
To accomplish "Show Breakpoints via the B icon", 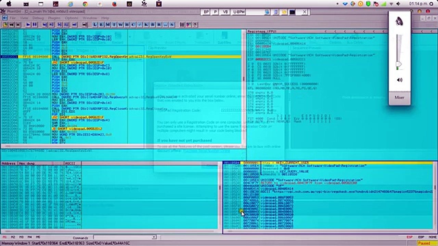I will click(x=152, y=25).
